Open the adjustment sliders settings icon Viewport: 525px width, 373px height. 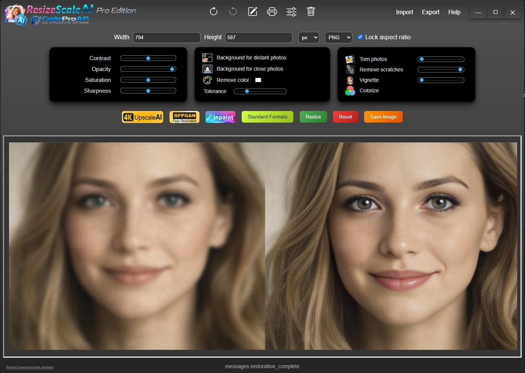292,12
